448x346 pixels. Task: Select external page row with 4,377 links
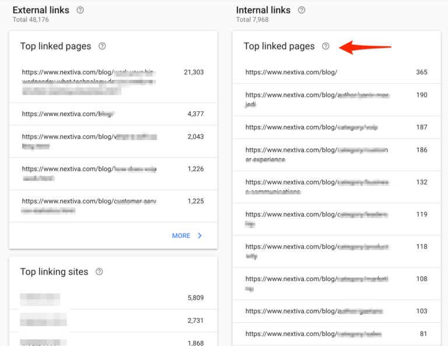coord(113,114)
